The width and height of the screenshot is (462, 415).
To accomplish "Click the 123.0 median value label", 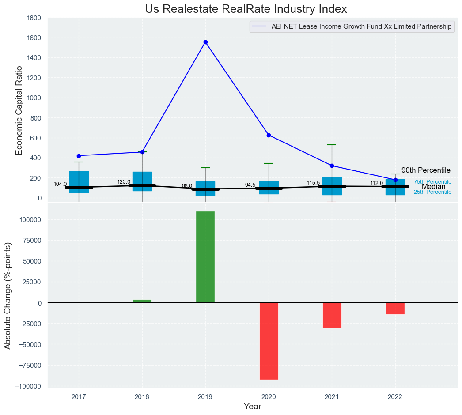I will click(124, 182).
